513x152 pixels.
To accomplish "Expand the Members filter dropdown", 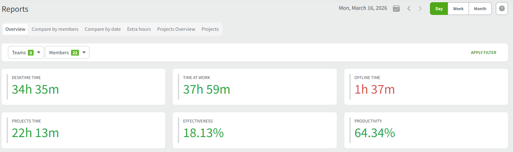I will tap(67, 52).
